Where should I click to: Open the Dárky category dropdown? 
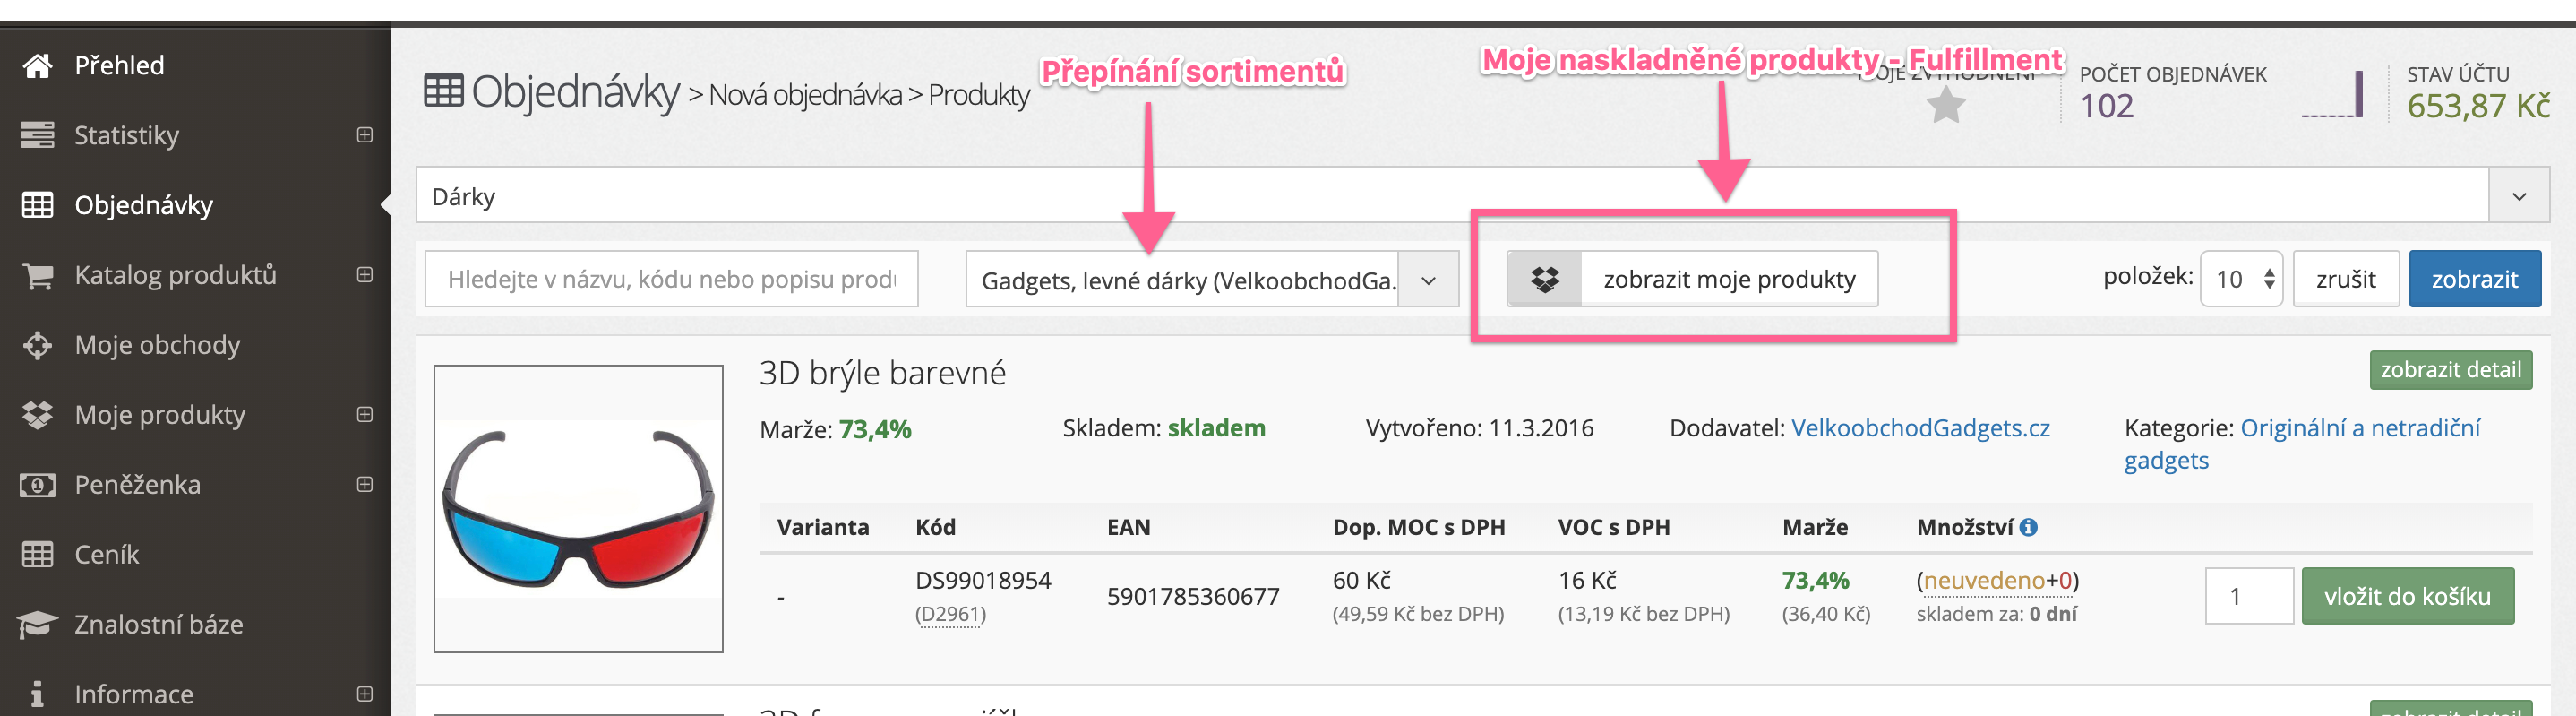click(1483, 196)
